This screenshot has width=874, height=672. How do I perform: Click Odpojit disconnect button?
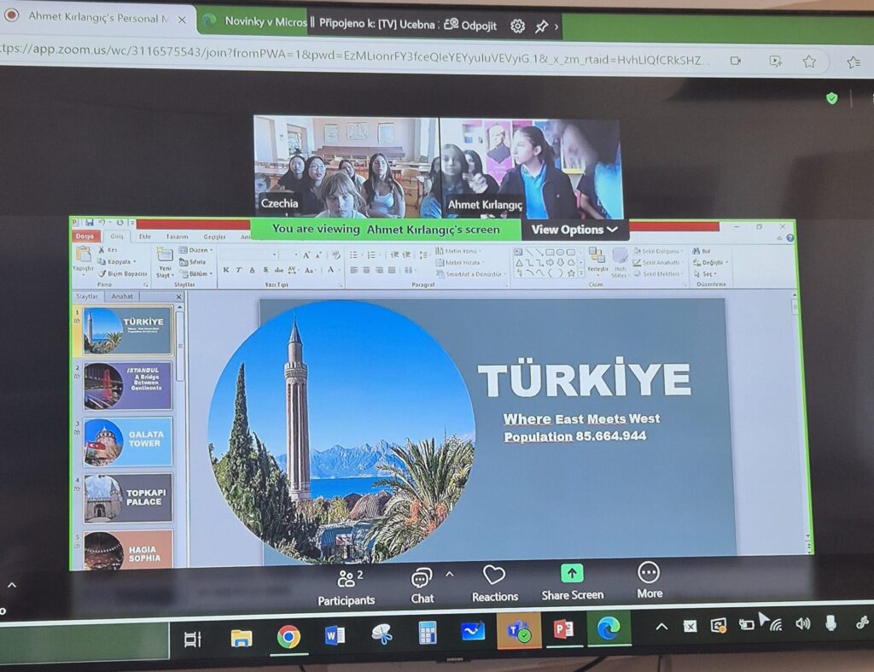point(470,25)
